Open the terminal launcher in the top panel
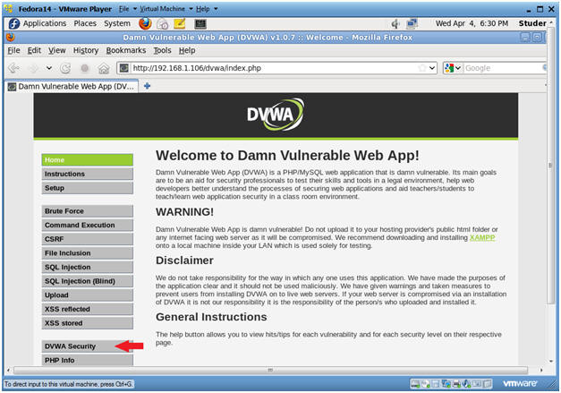Screen dimensions: 561x393 tap(200, 24)
